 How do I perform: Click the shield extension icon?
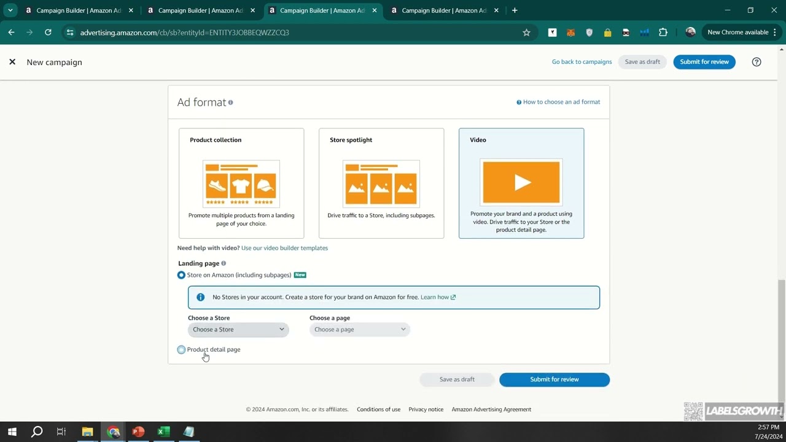[x=589, y=33]
